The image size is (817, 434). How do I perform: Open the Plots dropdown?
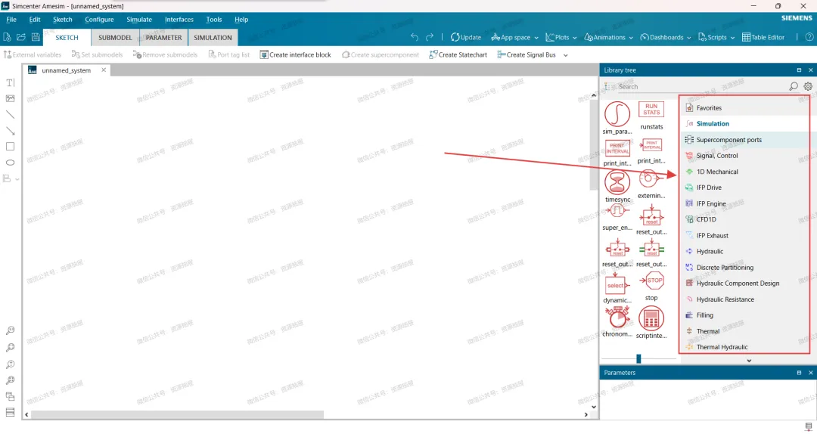[x=561, y=38]
